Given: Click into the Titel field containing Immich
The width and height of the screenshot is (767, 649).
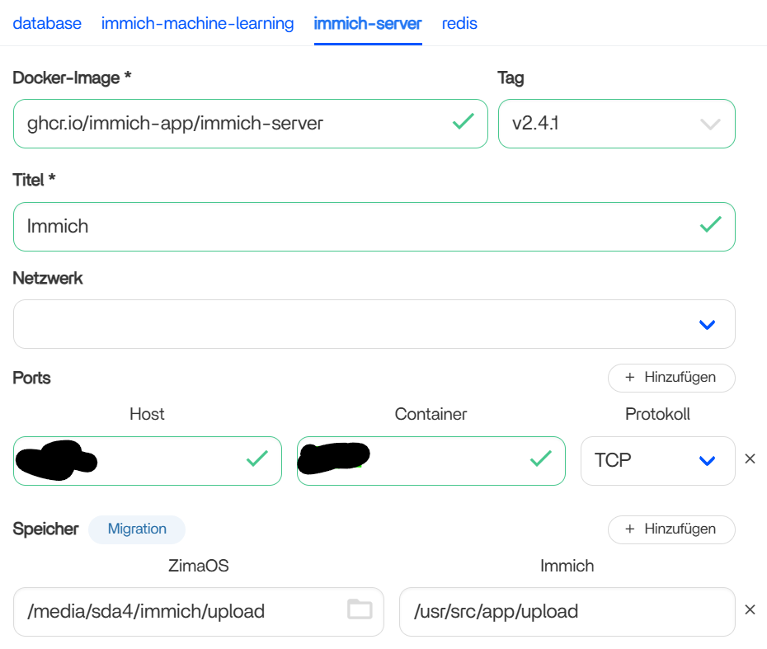Looking at the screenshot, I should [355, 226].
